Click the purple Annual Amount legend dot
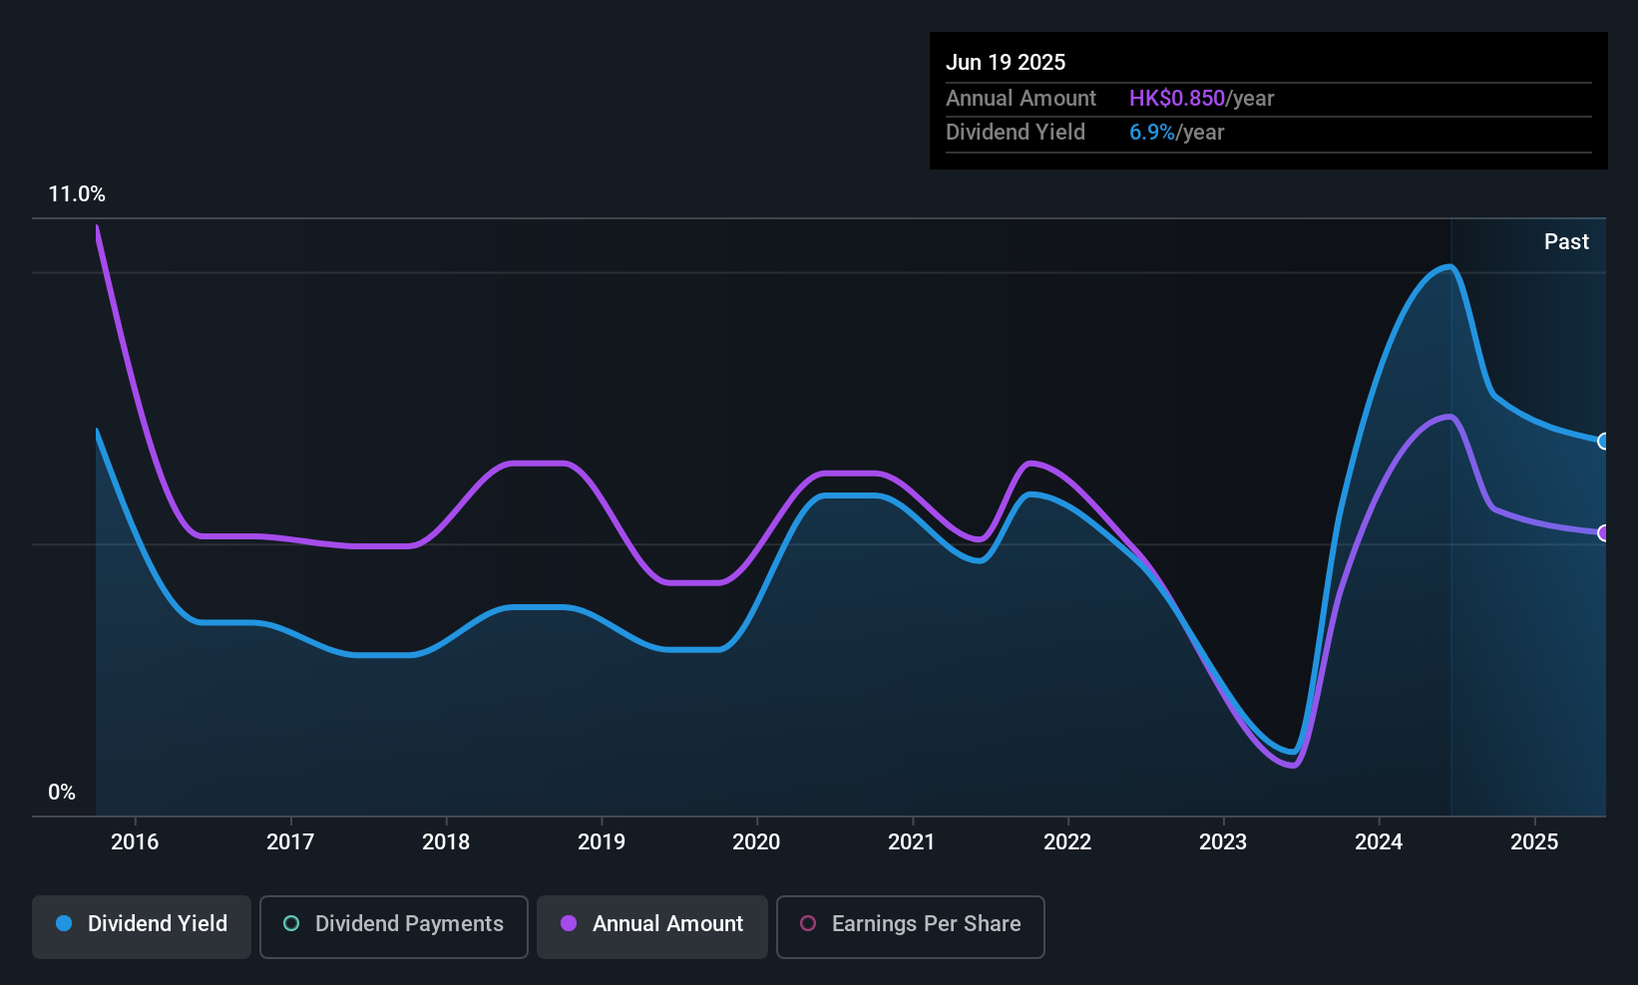 569,923
